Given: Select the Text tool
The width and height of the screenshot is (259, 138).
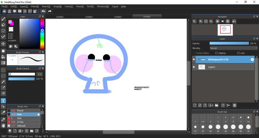Looking at the screenshot, I should pos(3,101).
